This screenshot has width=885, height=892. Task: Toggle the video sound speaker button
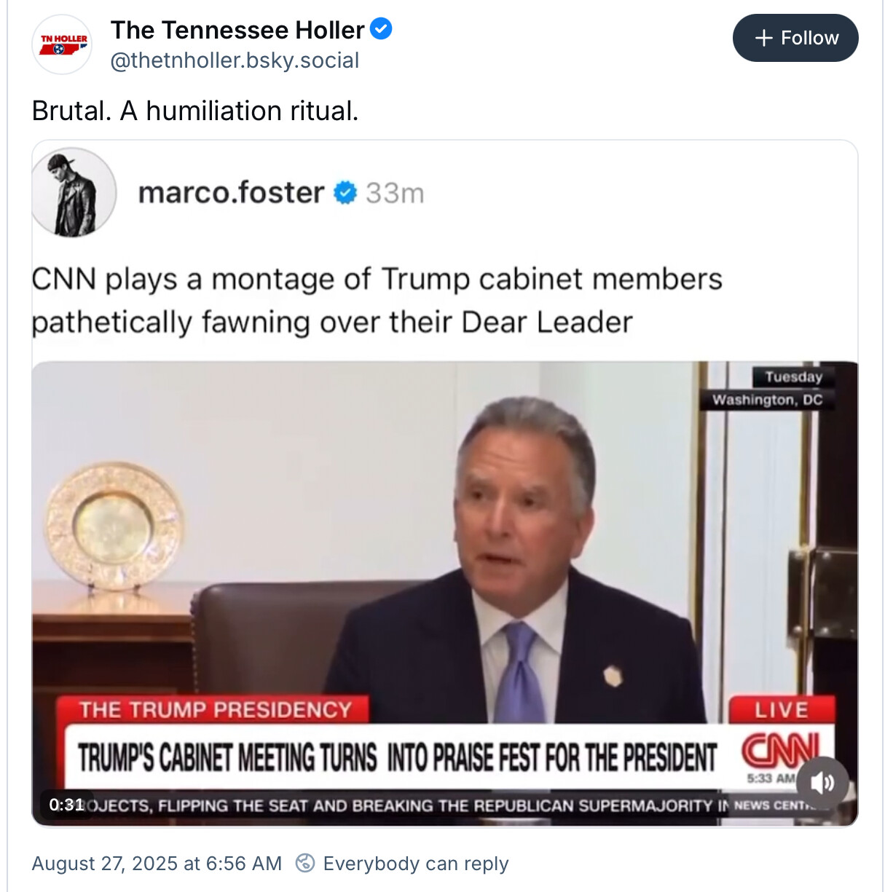[822, 783]
